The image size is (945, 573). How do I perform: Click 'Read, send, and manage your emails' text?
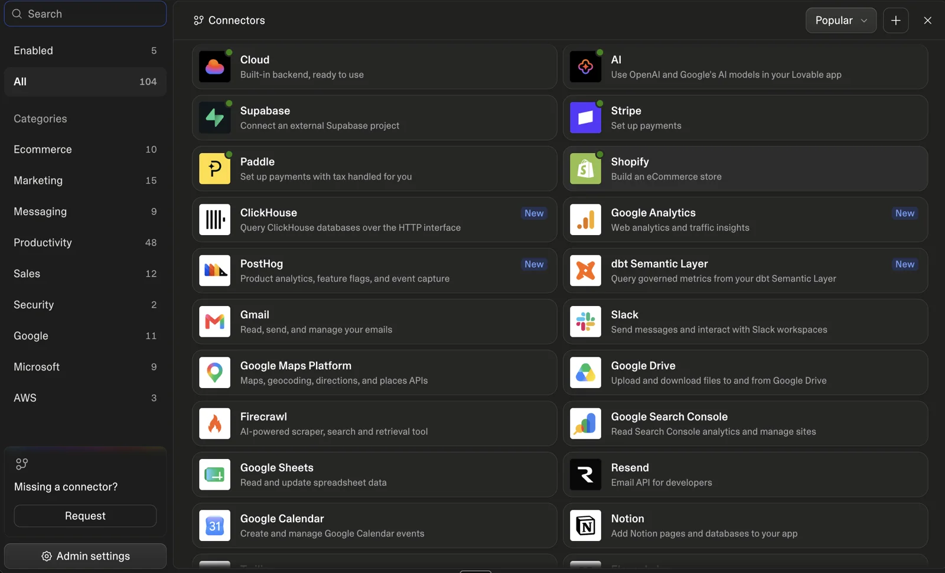(316, 330)
